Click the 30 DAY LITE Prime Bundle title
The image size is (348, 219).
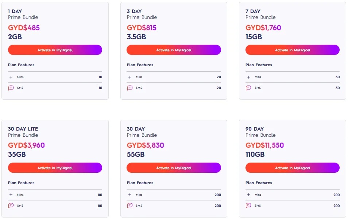[x=23, y=132]
